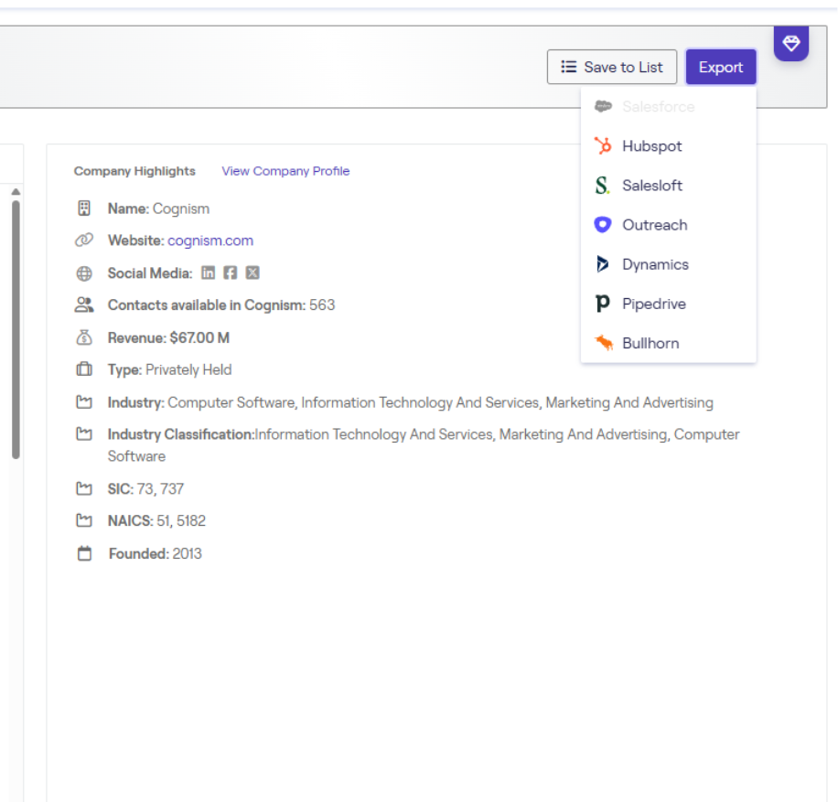
Task: Click the Pipedrive logo icon
Action: (x=602, y=304)
